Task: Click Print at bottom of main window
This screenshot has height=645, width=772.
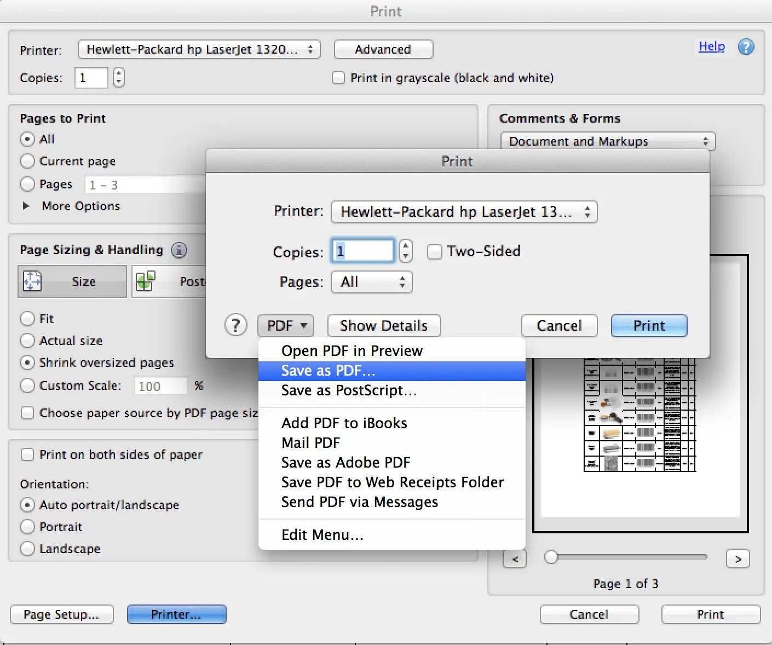Action: pos(711,614)
